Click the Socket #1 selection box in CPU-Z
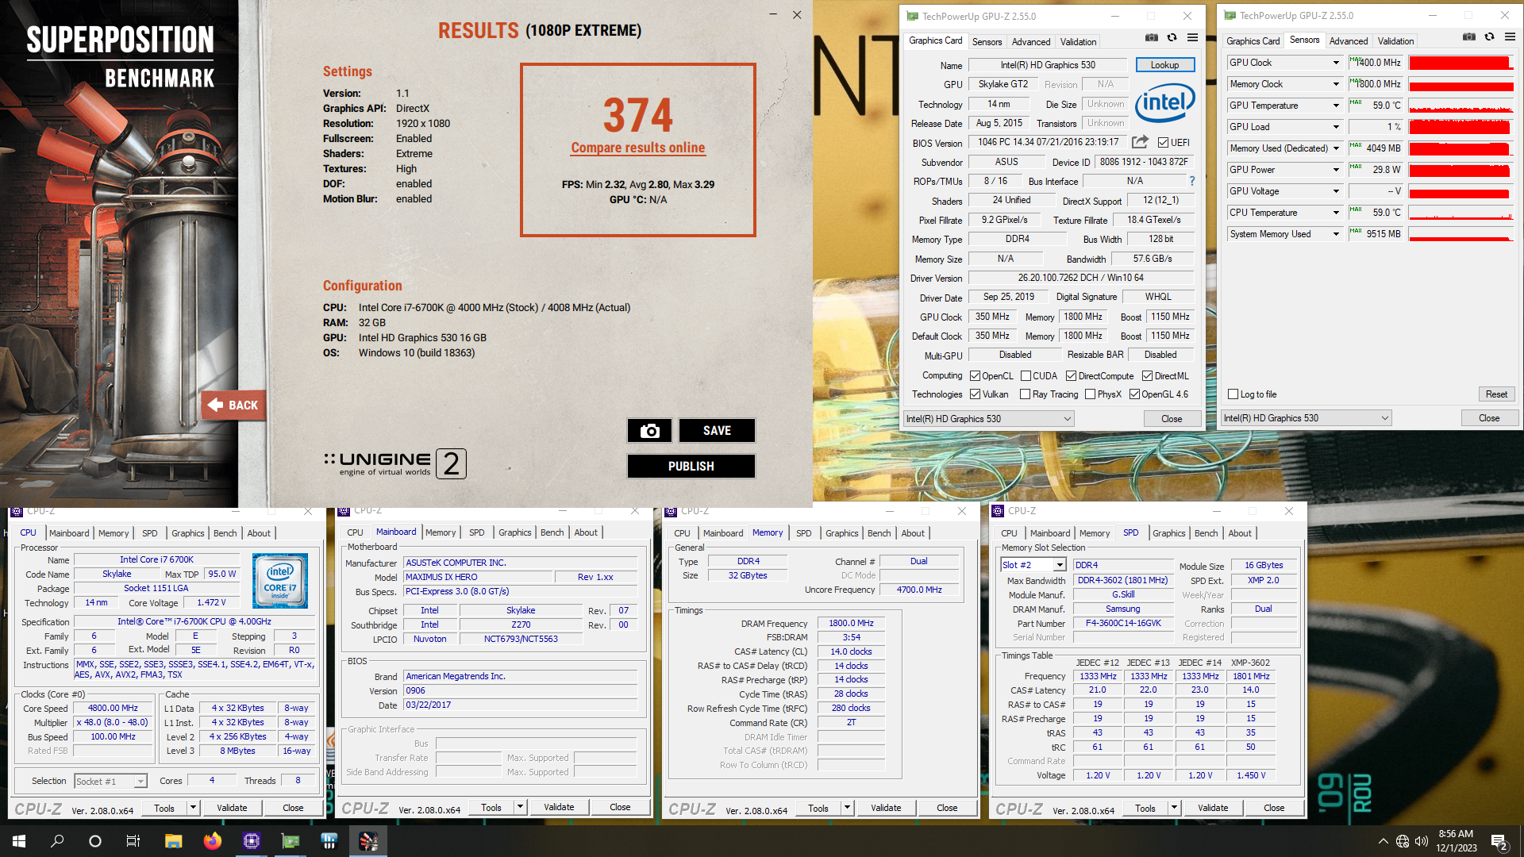The width and height of the screenshot is (1524, 857). pos(111,782)
